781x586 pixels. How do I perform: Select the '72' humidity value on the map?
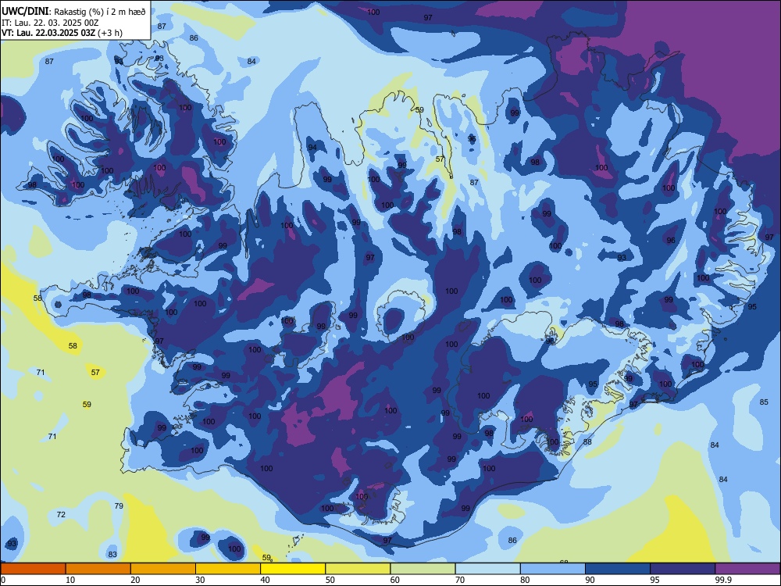61,514
